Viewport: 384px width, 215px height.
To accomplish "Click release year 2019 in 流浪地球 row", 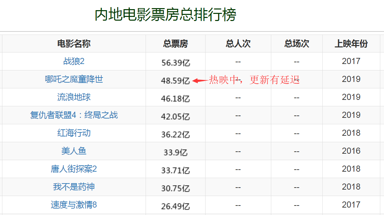I will [351, 97].
